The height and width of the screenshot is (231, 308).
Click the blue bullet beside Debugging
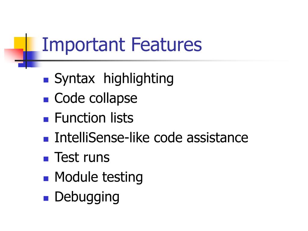[46, 198]
